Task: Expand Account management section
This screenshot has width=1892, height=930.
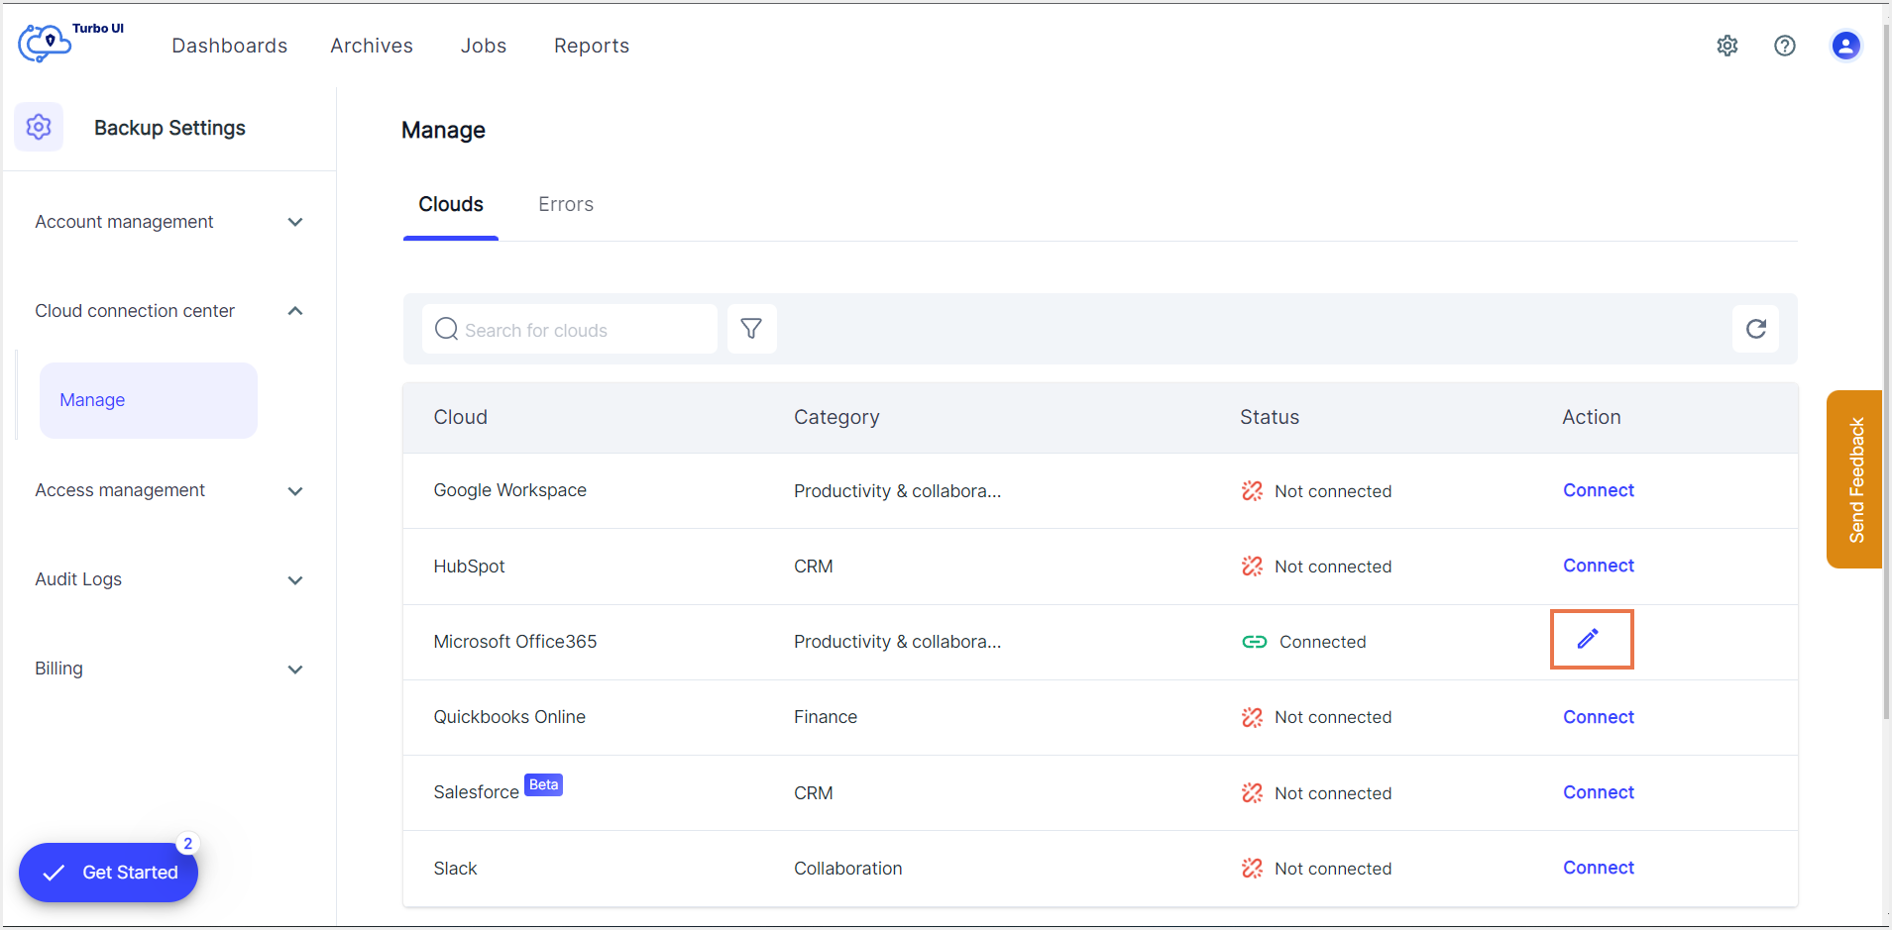Action: click(x=294, y=222)
